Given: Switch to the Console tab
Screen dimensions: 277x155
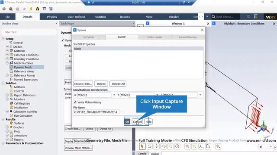Looking at the screenshot, I should click(142, 154).
